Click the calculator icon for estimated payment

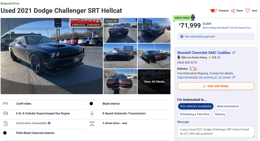(x=182, y=36)
